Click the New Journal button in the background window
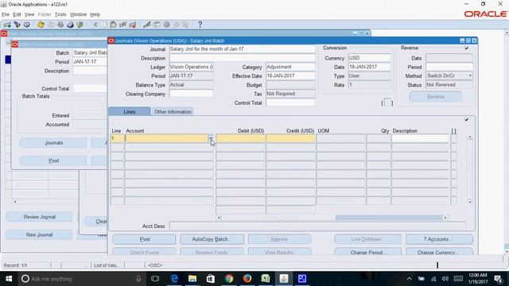Viewport: 509px width, 286px height. tap(39, 234)
